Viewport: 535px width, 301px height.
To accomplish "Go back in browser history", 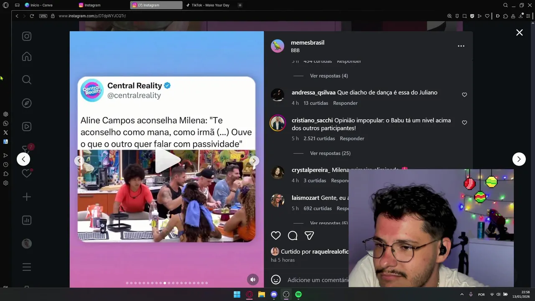I will [x=17, y=16].
